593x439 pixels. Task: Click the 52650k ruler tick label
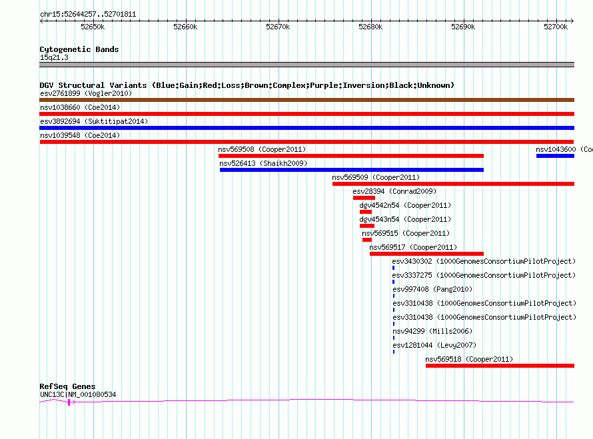tap(93, 27)
